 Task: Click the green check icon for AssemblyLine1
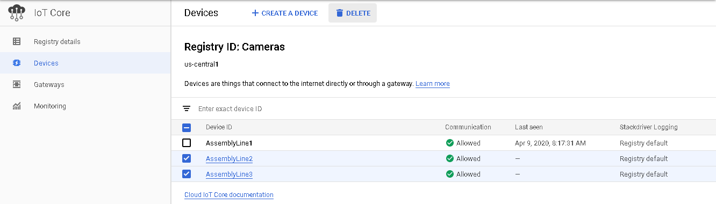tap(450, 143)
